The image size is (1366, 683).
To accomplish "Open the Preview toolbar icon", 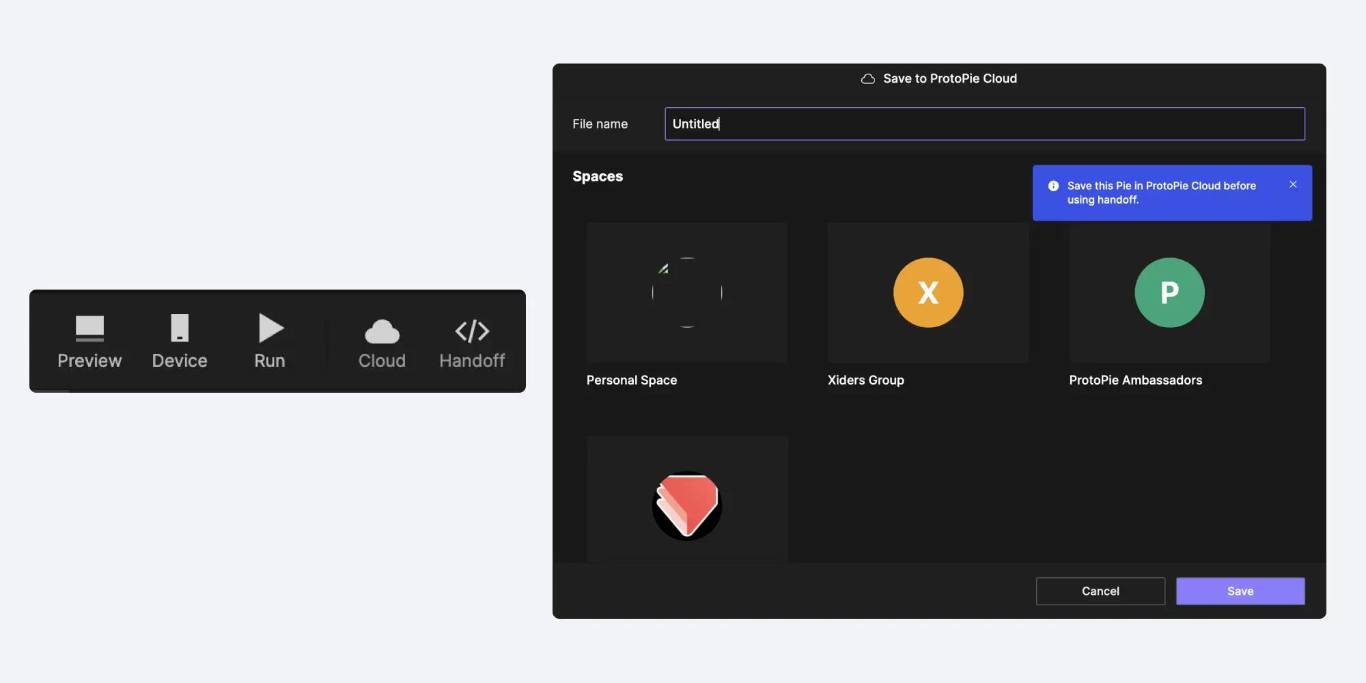I will (89, 329).
